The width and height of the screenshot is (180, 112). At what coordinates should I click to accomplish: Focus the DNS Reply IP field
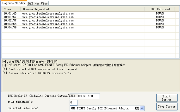coord(85,96)
